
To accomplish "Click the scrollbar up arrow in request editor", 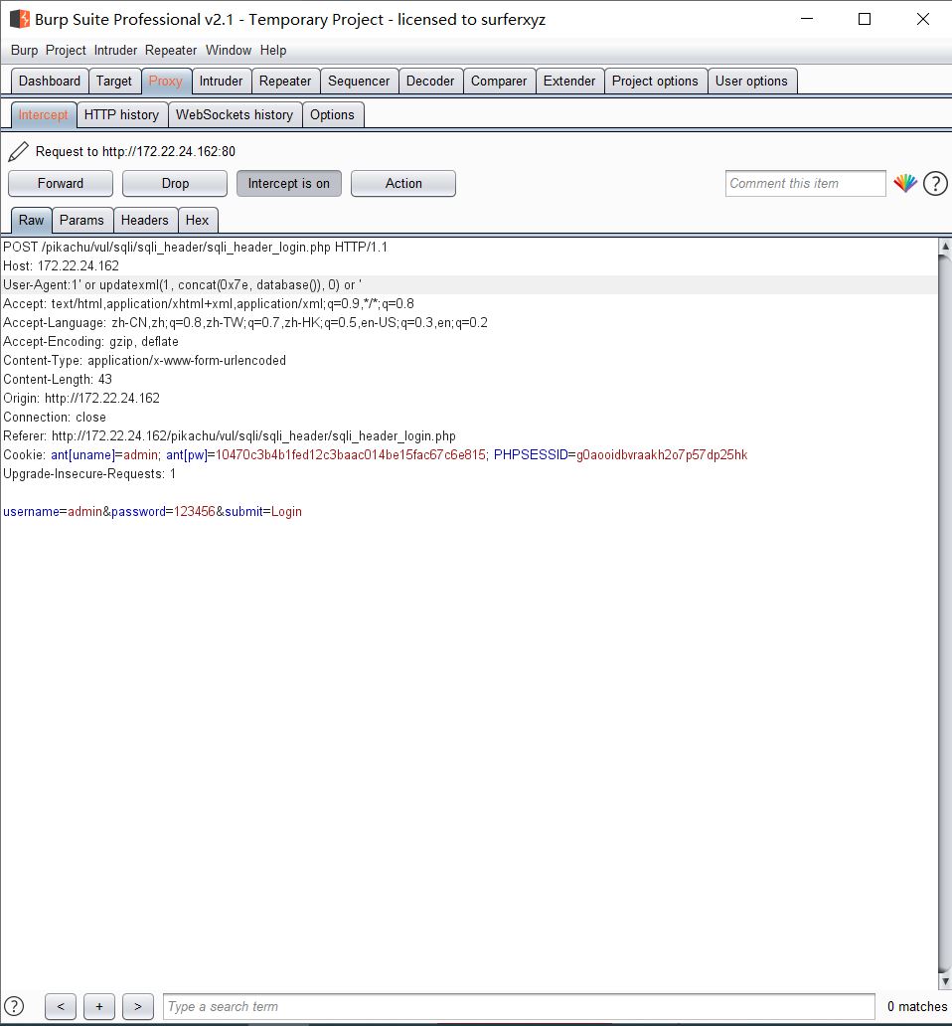I will pos(945,246).
